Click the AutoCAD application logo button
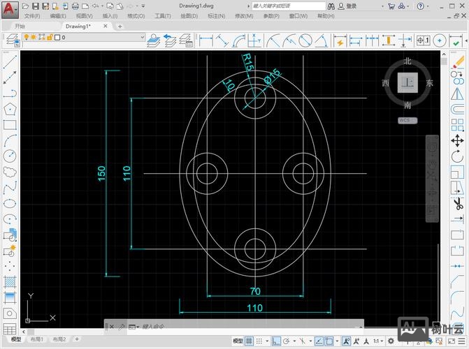This screenshot has height=349, width=469. pos(9,8)
